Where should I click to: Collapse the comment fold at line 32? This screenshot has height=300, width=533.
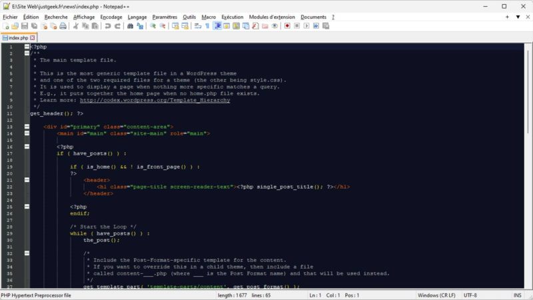(27, 253)
